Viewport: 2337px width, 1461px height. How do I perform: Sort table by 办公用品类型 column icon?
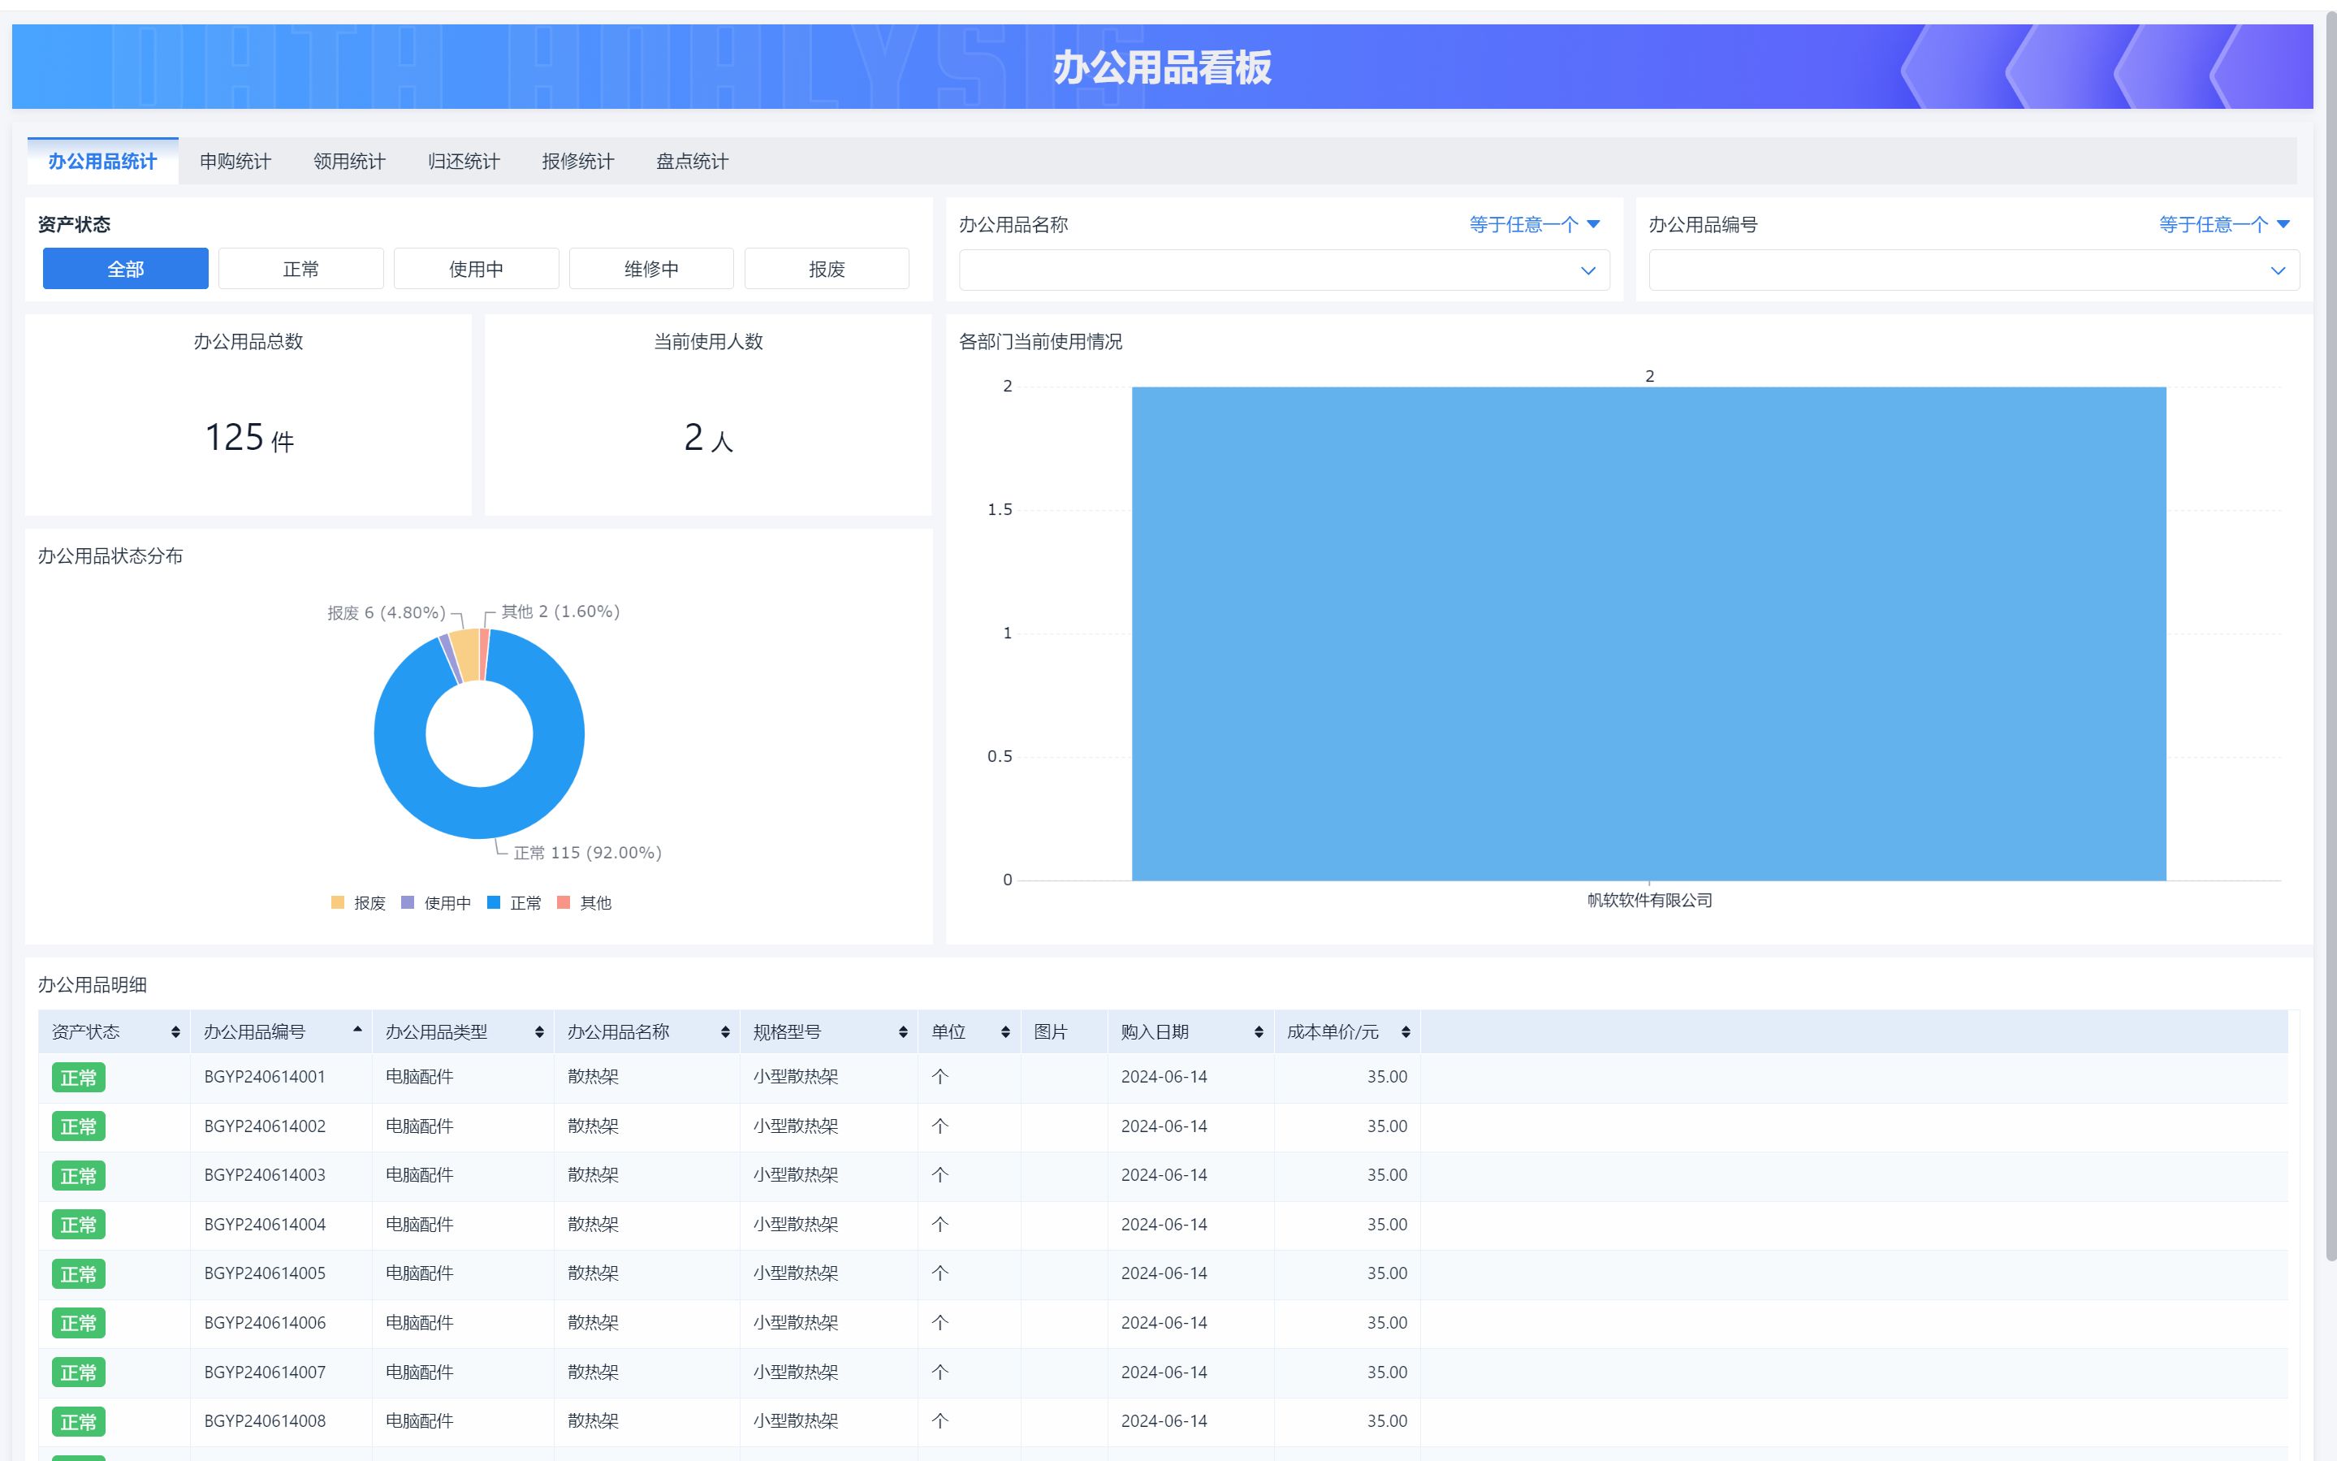pos(539,1032)
